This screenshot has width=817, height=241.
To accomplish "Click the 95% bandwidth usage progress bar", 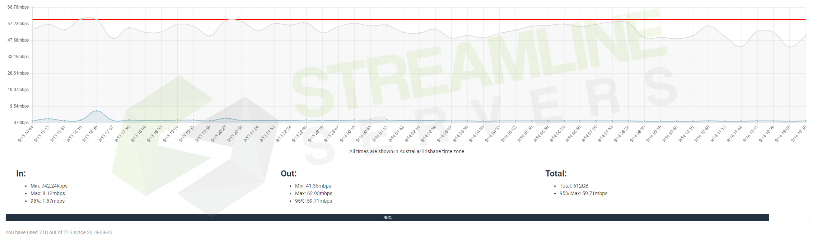I will coord(407,218).
